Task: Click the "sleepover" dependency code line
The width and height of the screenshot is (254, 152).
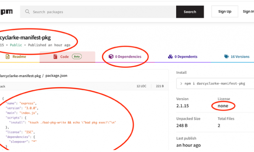Action: click(23, 142)
